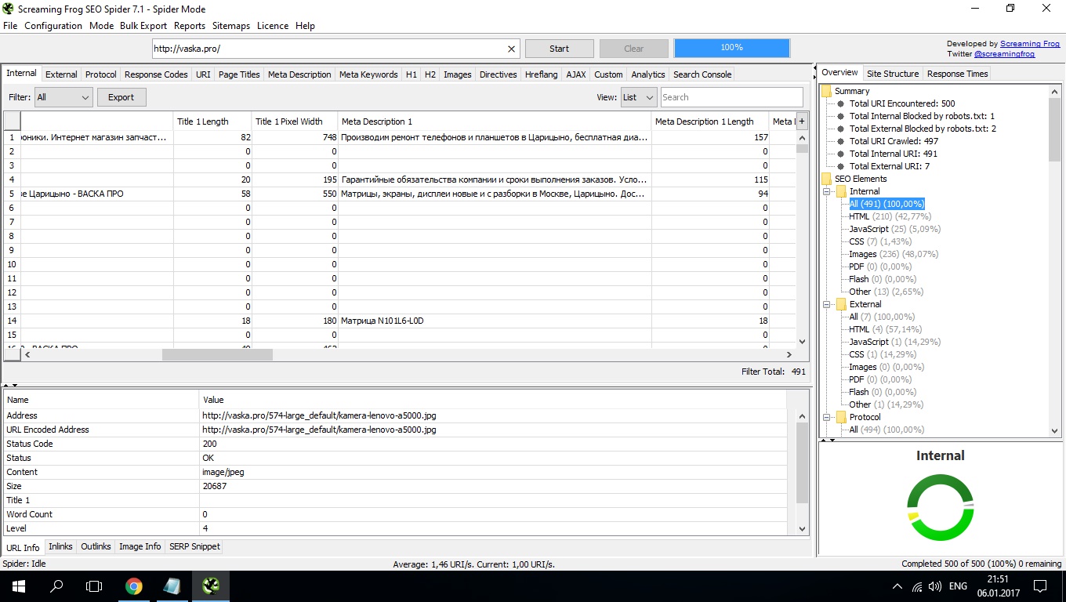
Task: Click the ENG language indicator
Action: click(957, 586)
